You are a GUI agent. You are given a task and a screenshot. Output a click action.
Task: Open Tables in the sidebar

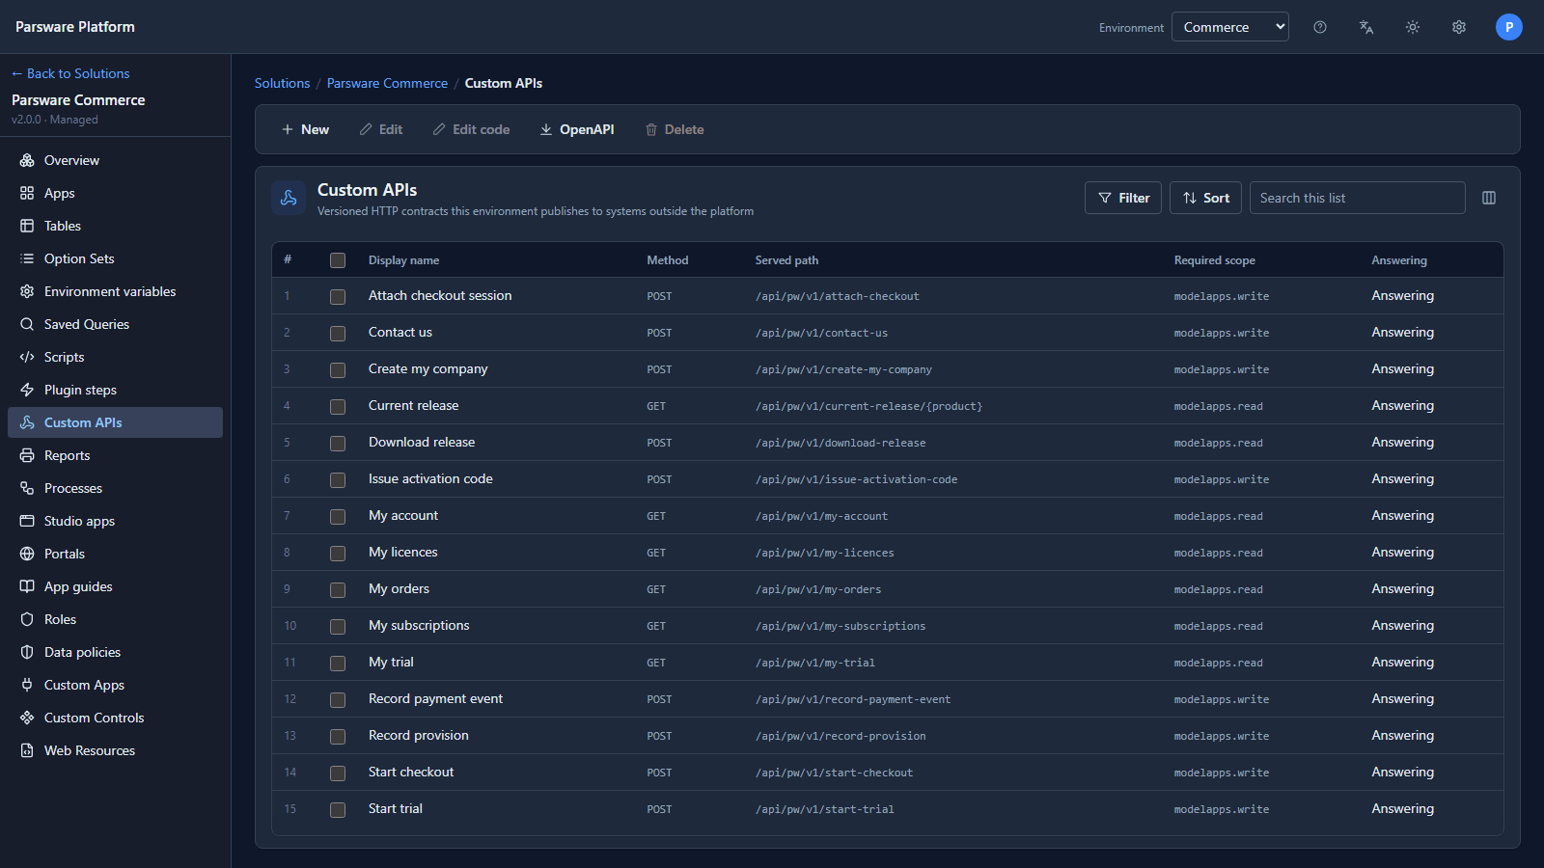[115, 226]
